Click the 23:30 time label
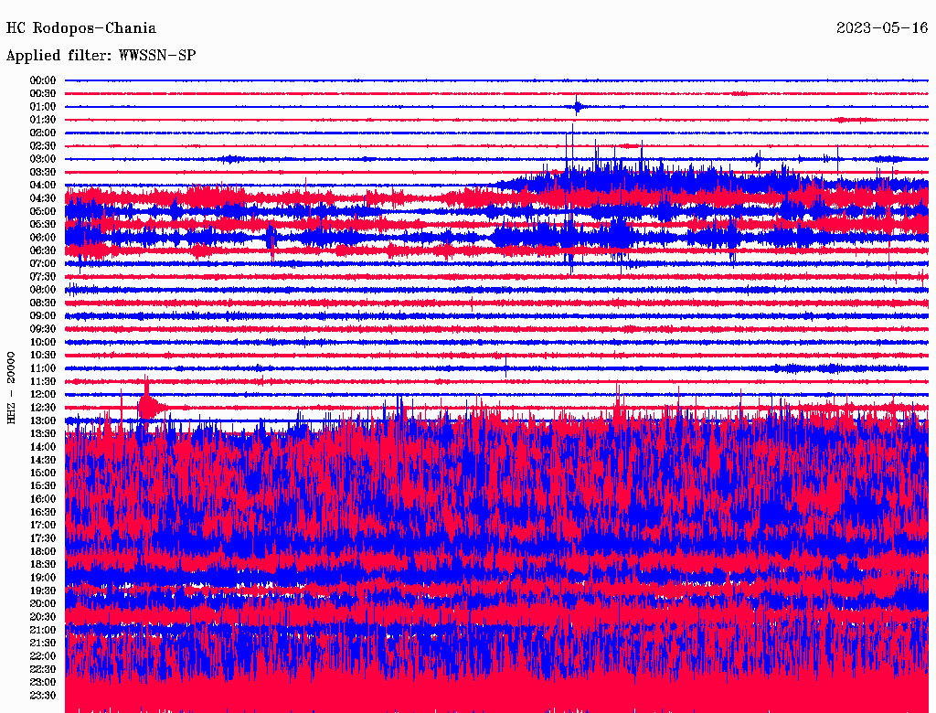Image resolution: width=936 pixels, height=713 pixels. 44,695
